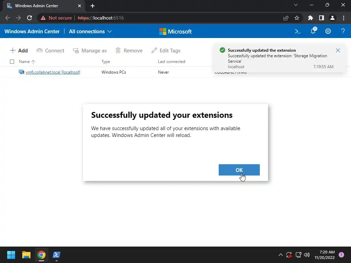Expand the All connections dropdown
Image resolution: width=351 pixels, height=263 pixels.
(x=90, y=31)
